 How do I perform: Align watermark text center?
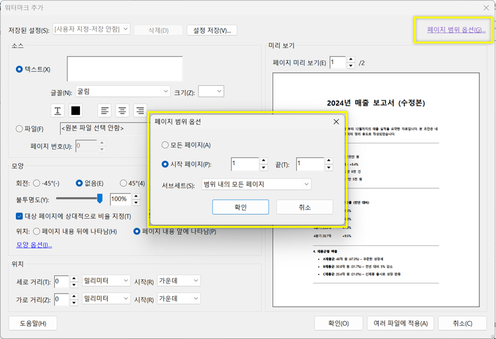click(x=122, y=110)
